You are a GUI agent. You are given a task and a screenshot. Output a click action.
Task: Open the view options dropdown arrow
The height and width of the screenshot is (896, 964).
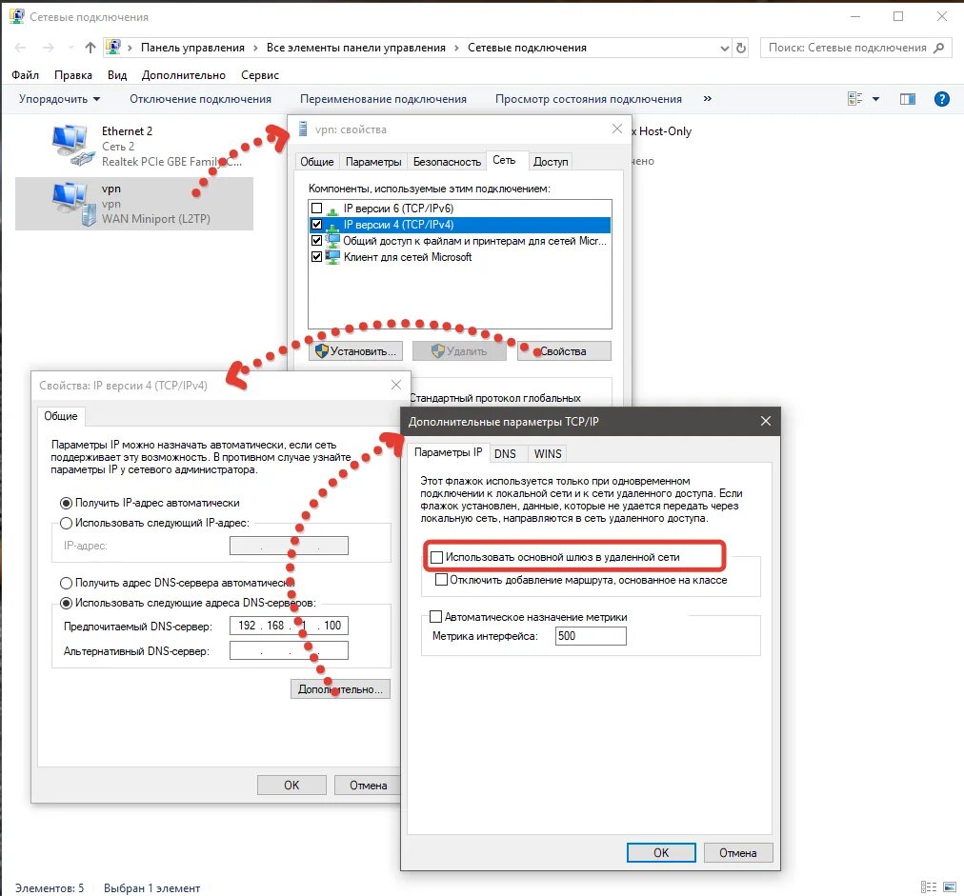point(876,99)
